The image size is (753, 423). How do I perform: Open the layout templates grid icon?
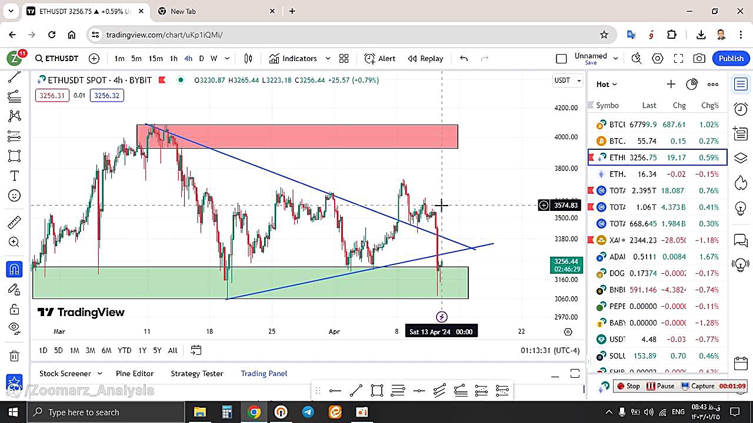(x=344, y=58)
